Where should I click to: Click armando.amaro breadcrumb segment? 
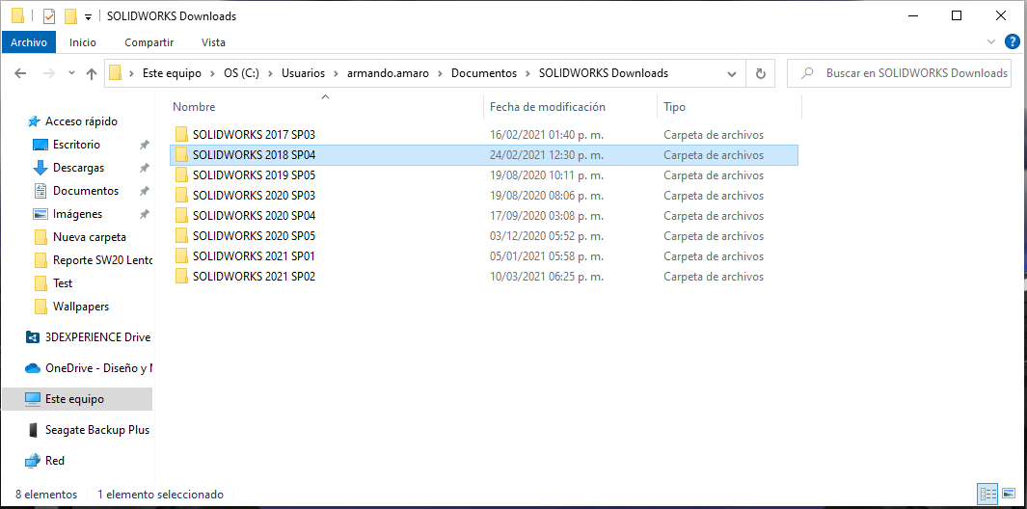(x=389, y=73)
